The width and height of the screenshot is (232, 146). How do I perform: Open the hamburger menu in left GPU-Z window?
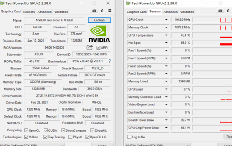point(110,11)
